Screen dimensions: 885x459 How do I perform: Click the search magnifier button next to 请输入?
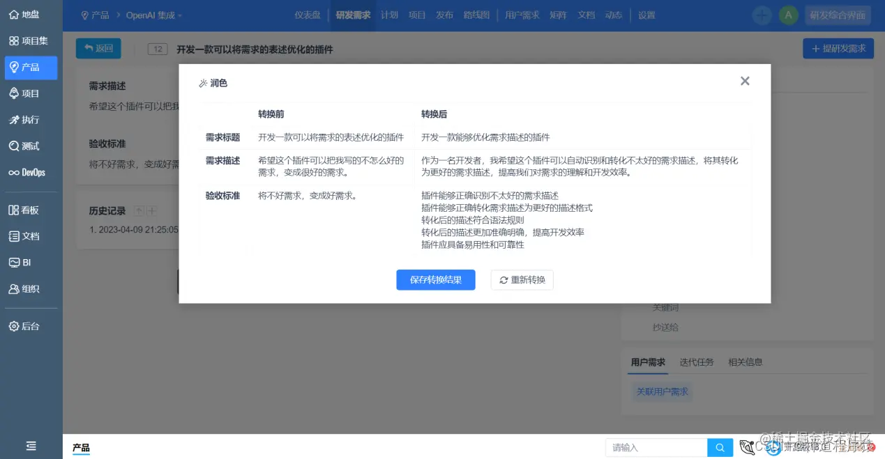tap(720, 447)
